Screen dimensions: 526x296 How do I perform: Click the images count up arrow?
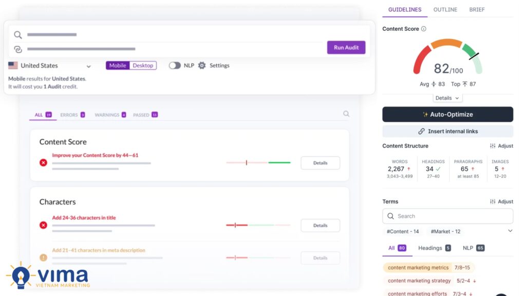(502, 169)
